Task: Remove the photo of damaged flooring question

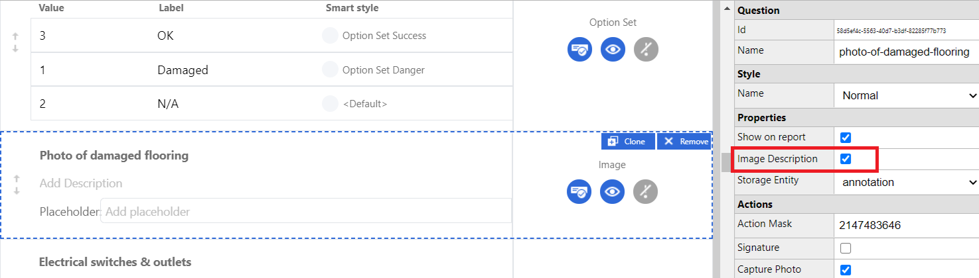Action: point(684,142)
